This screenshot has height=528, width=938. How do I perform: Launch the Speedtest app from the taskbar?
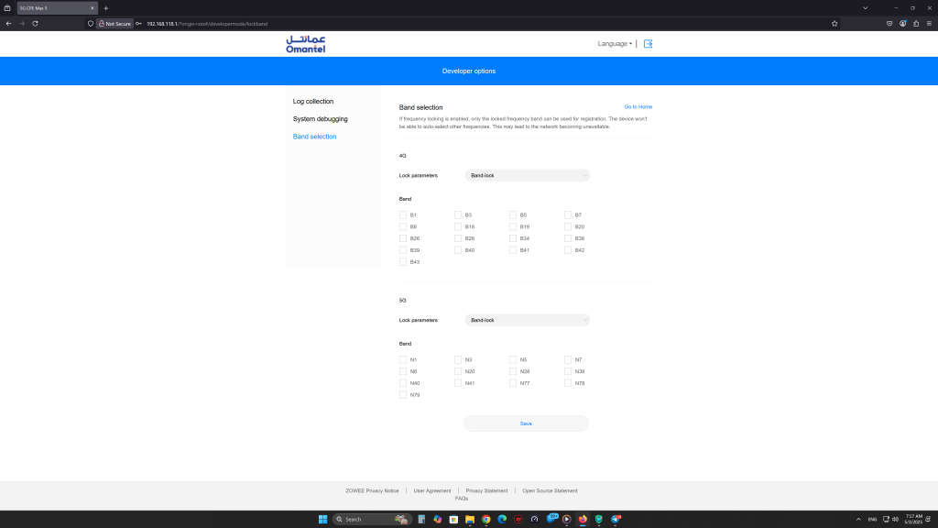(x=535, y=519)
